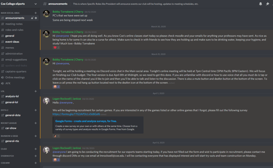The height and width of the screenshot is (168, 273).
Task: Add a channel under ROCKET LEAGUE
Action: tap(36, 123)
